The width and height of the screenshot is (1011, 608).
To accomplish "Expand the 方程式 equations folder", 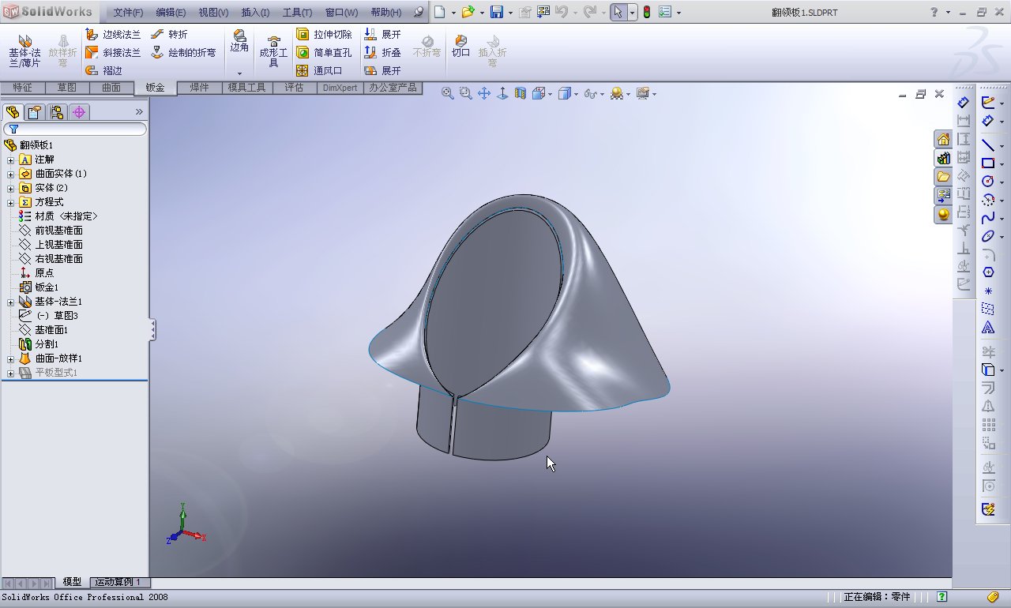I will tap(11, 202).
